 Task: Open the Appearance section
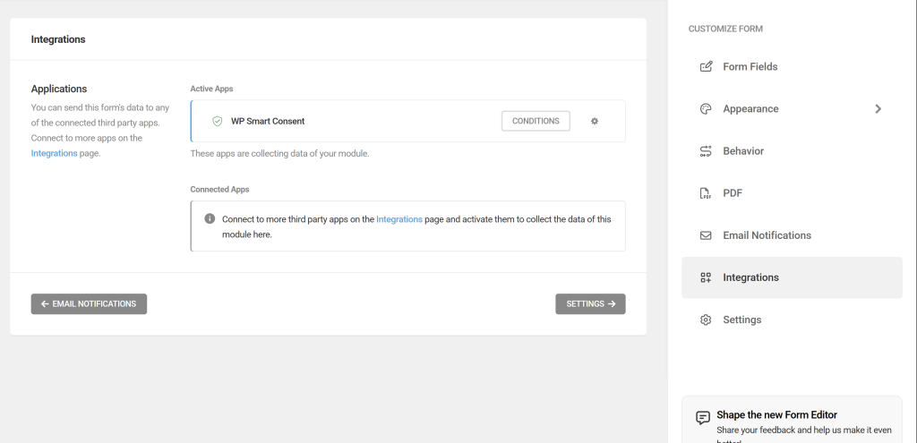792,108
